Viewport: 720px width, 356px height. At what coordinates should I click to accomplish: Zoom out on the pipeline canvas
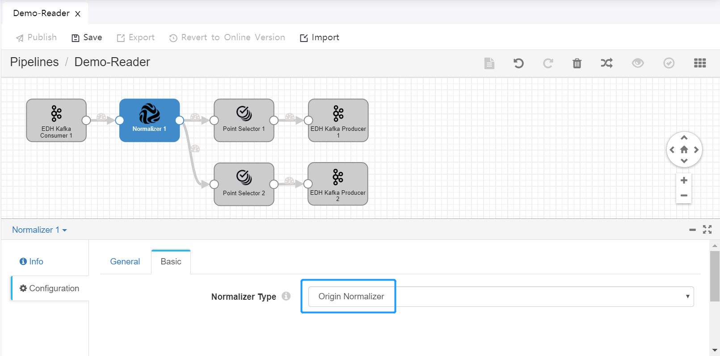(x=684, y=196)
